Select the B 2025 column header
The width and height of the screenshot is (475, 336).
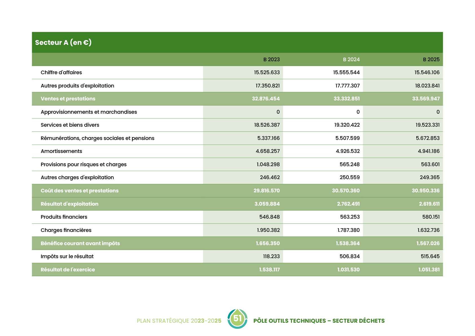[431, 60]
